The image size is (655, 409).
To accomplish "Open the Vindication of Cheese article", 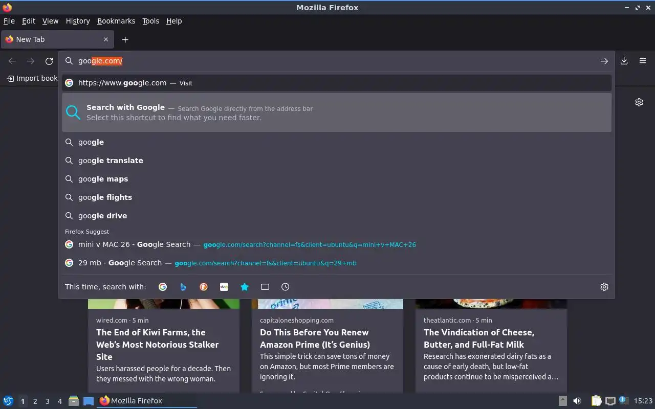I will coord(491,338).
